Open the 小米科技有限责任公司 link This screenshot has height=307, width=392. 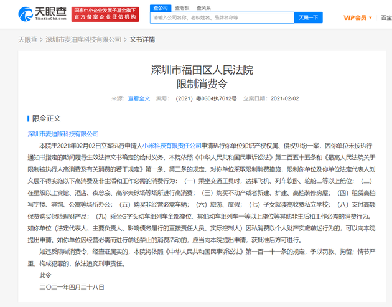click(172, 146)
